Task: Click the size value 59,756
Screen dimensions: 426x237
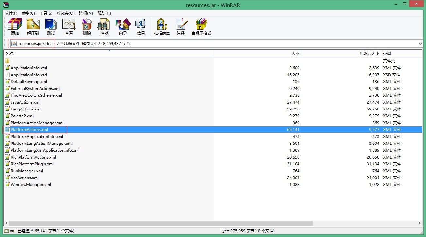Action: tap(293, 109)
